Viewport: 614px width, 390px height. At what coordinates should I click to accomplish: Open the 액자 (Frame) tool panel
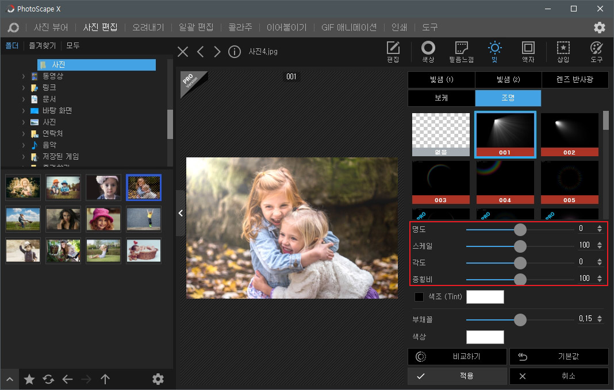pyautogui.click(x=528, y=52)
